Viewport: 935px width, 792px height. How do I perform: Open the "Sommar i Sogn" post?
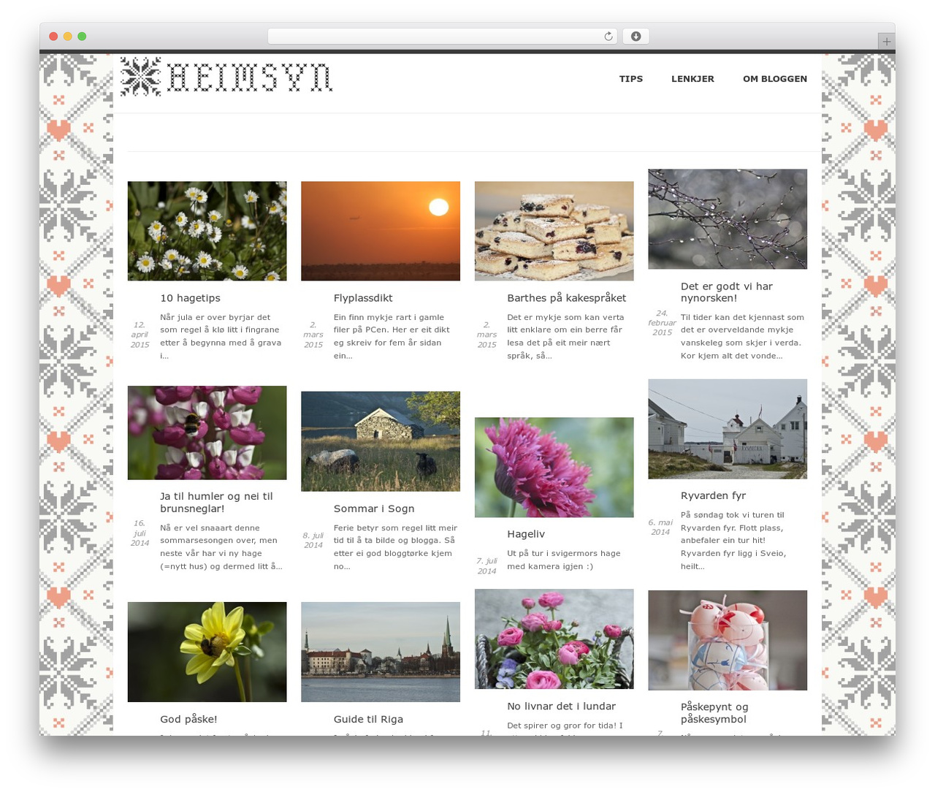coord(374,509)
